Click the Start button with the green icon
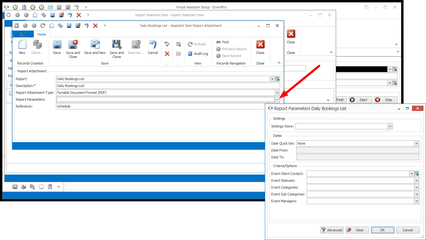The height and width of the screenshot is (240, 426). [360, 100]
